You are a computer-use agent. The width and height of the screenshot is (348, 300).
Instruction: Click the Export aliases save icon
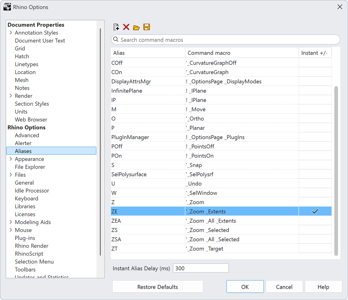[147, 27]
